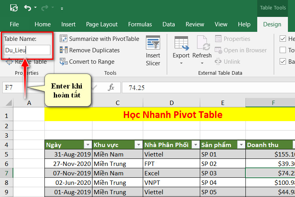Open the Khu vực column filter dropdown
The image size is (295, 197).
(139, 145)
